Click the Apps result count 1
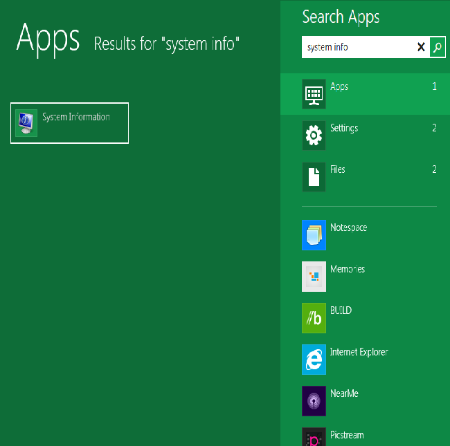Image resolution: width=450 pixels, height=446 pixels. 434,86
